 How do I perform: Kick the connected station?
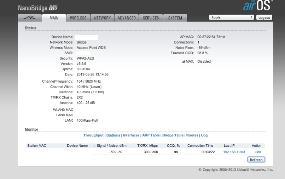pos(257,152)
